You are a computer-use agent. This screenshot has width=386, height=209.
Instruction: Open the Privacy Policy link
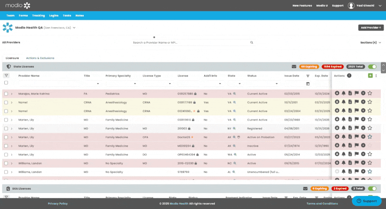(57, 203)
